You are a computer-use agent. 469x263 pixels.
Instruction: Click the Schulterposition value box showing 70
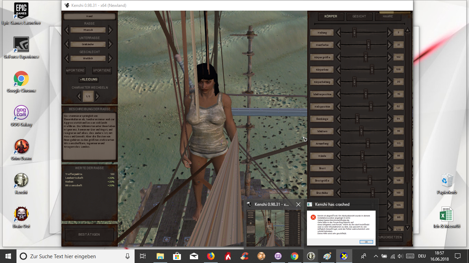[x=399, y=94]
